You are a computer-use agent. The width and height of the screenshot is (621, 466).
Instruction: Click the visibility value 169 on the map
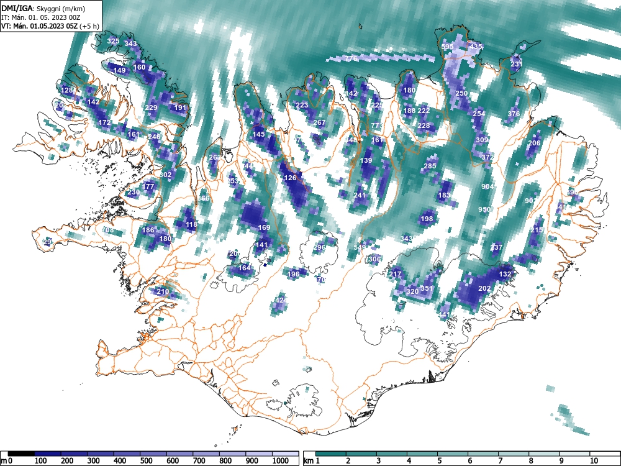(264, 227)
